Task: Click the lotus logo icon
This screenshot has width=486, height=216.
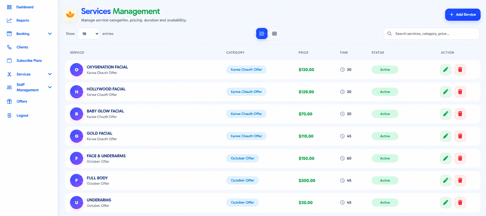Action: click(x=70, y=14)
